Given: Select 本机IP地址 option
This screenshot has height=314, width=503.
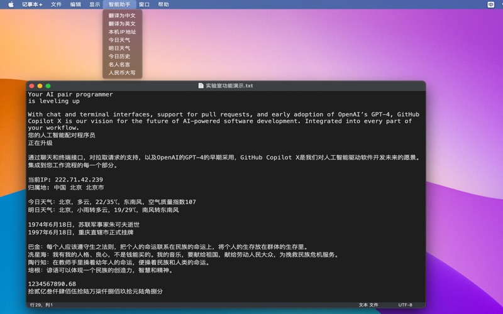Looking at the screenshot, I should (122, 32).
